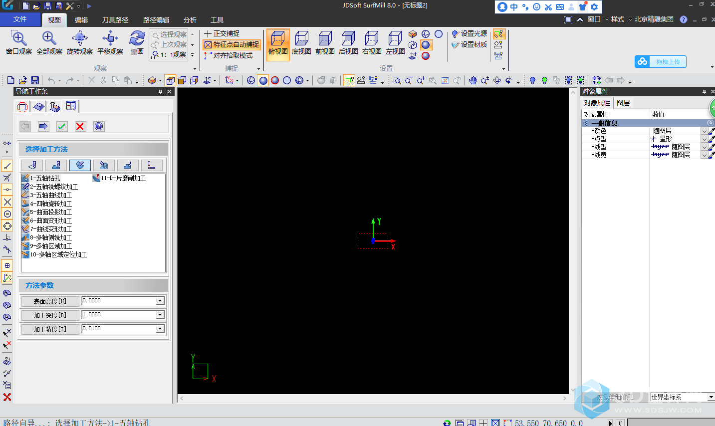Click the blue 拖拽上传 upload button

tap(661, 61)
